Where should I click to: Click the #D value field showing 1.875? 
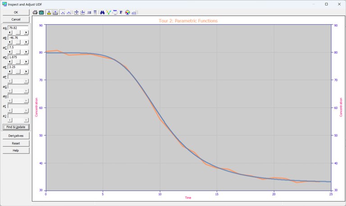pos(18,57)
